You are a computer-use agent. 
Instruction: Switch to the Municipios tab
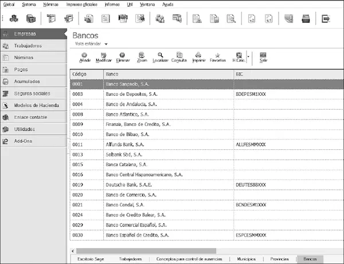(x=246, y=259)
